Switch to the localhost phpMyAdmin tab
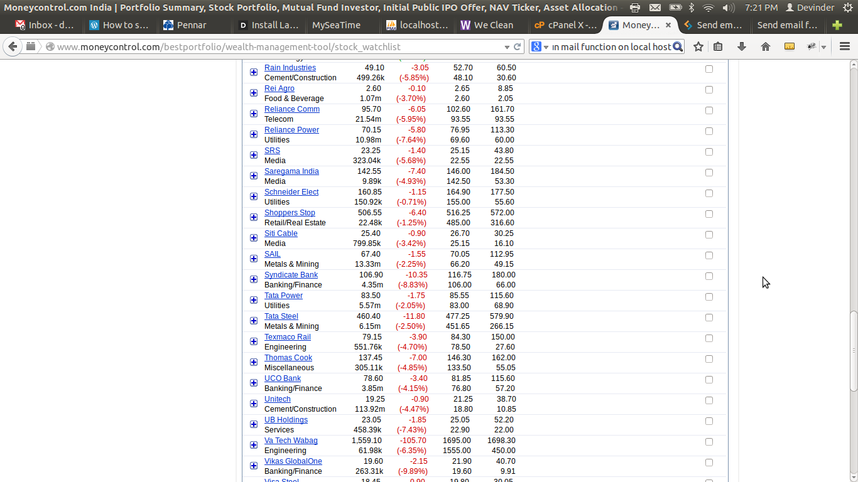This screenshot has width=858, height=482. point(417,25)
